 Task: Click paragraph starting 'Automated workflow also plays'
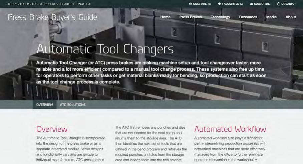230,149
